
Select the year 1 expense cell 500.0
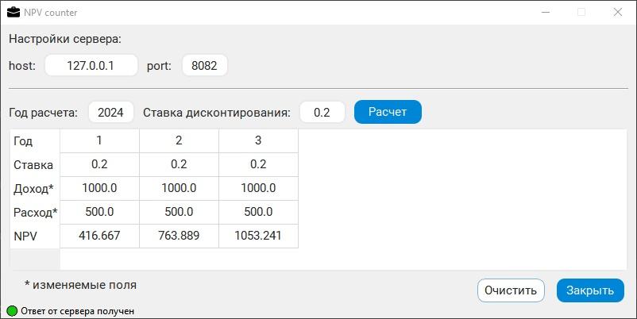tap(99, 212)
